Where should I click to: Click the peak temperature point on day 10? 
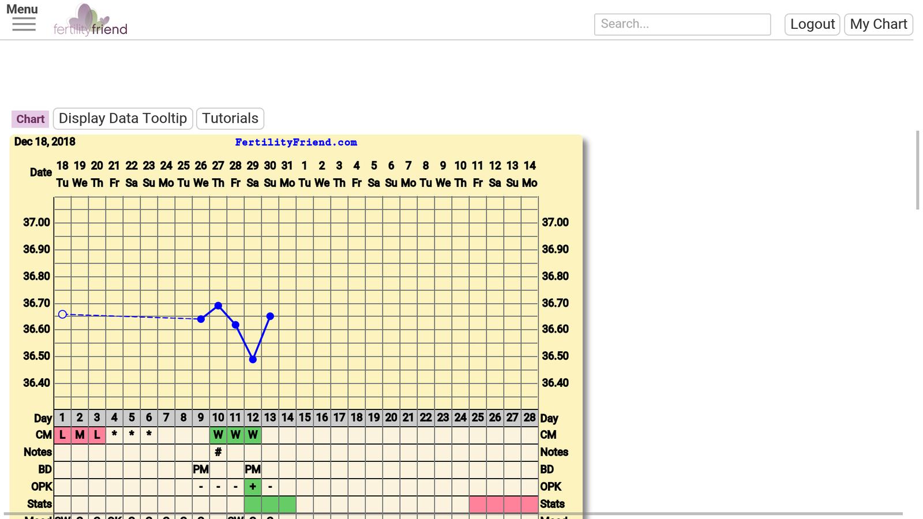[x=218, y=306]
